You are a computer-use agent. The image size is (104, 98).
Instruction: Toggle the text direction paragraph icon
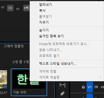click(x=26, y=8)
